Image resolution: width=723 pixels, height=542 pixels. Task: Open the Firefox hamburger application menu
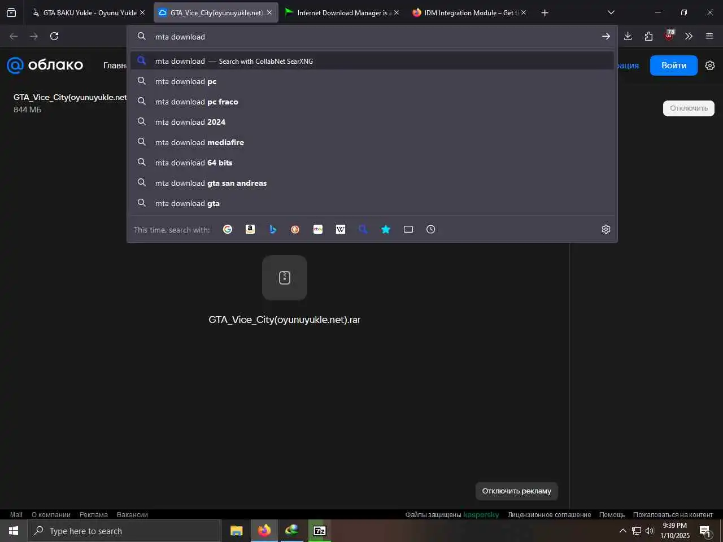point(709,36)
